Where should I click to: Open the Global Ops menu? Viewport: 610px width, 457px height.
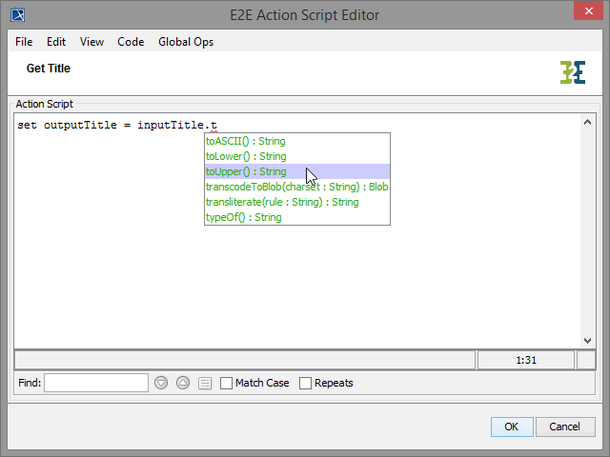tap(186, 42)
